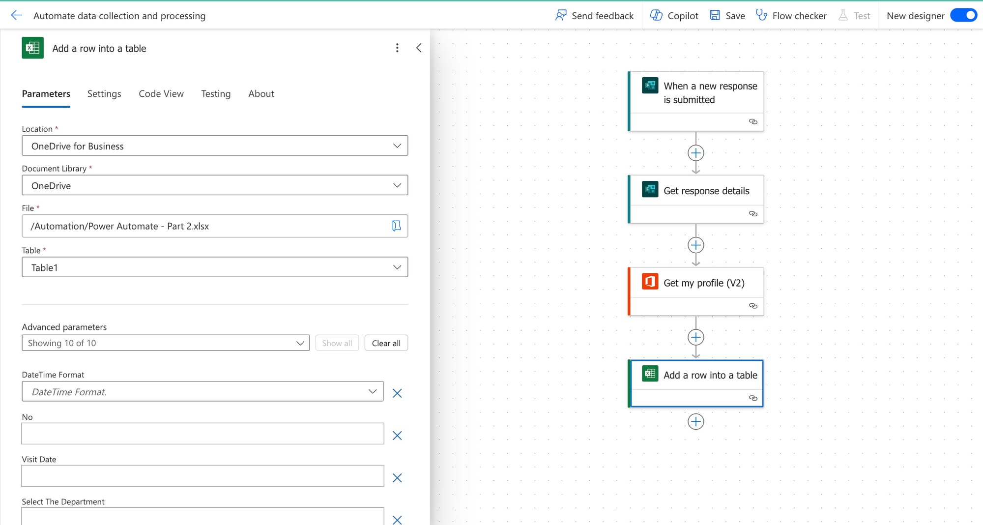
Task: Remove the Visit Date parameter
Action: (x=397, y=477)
